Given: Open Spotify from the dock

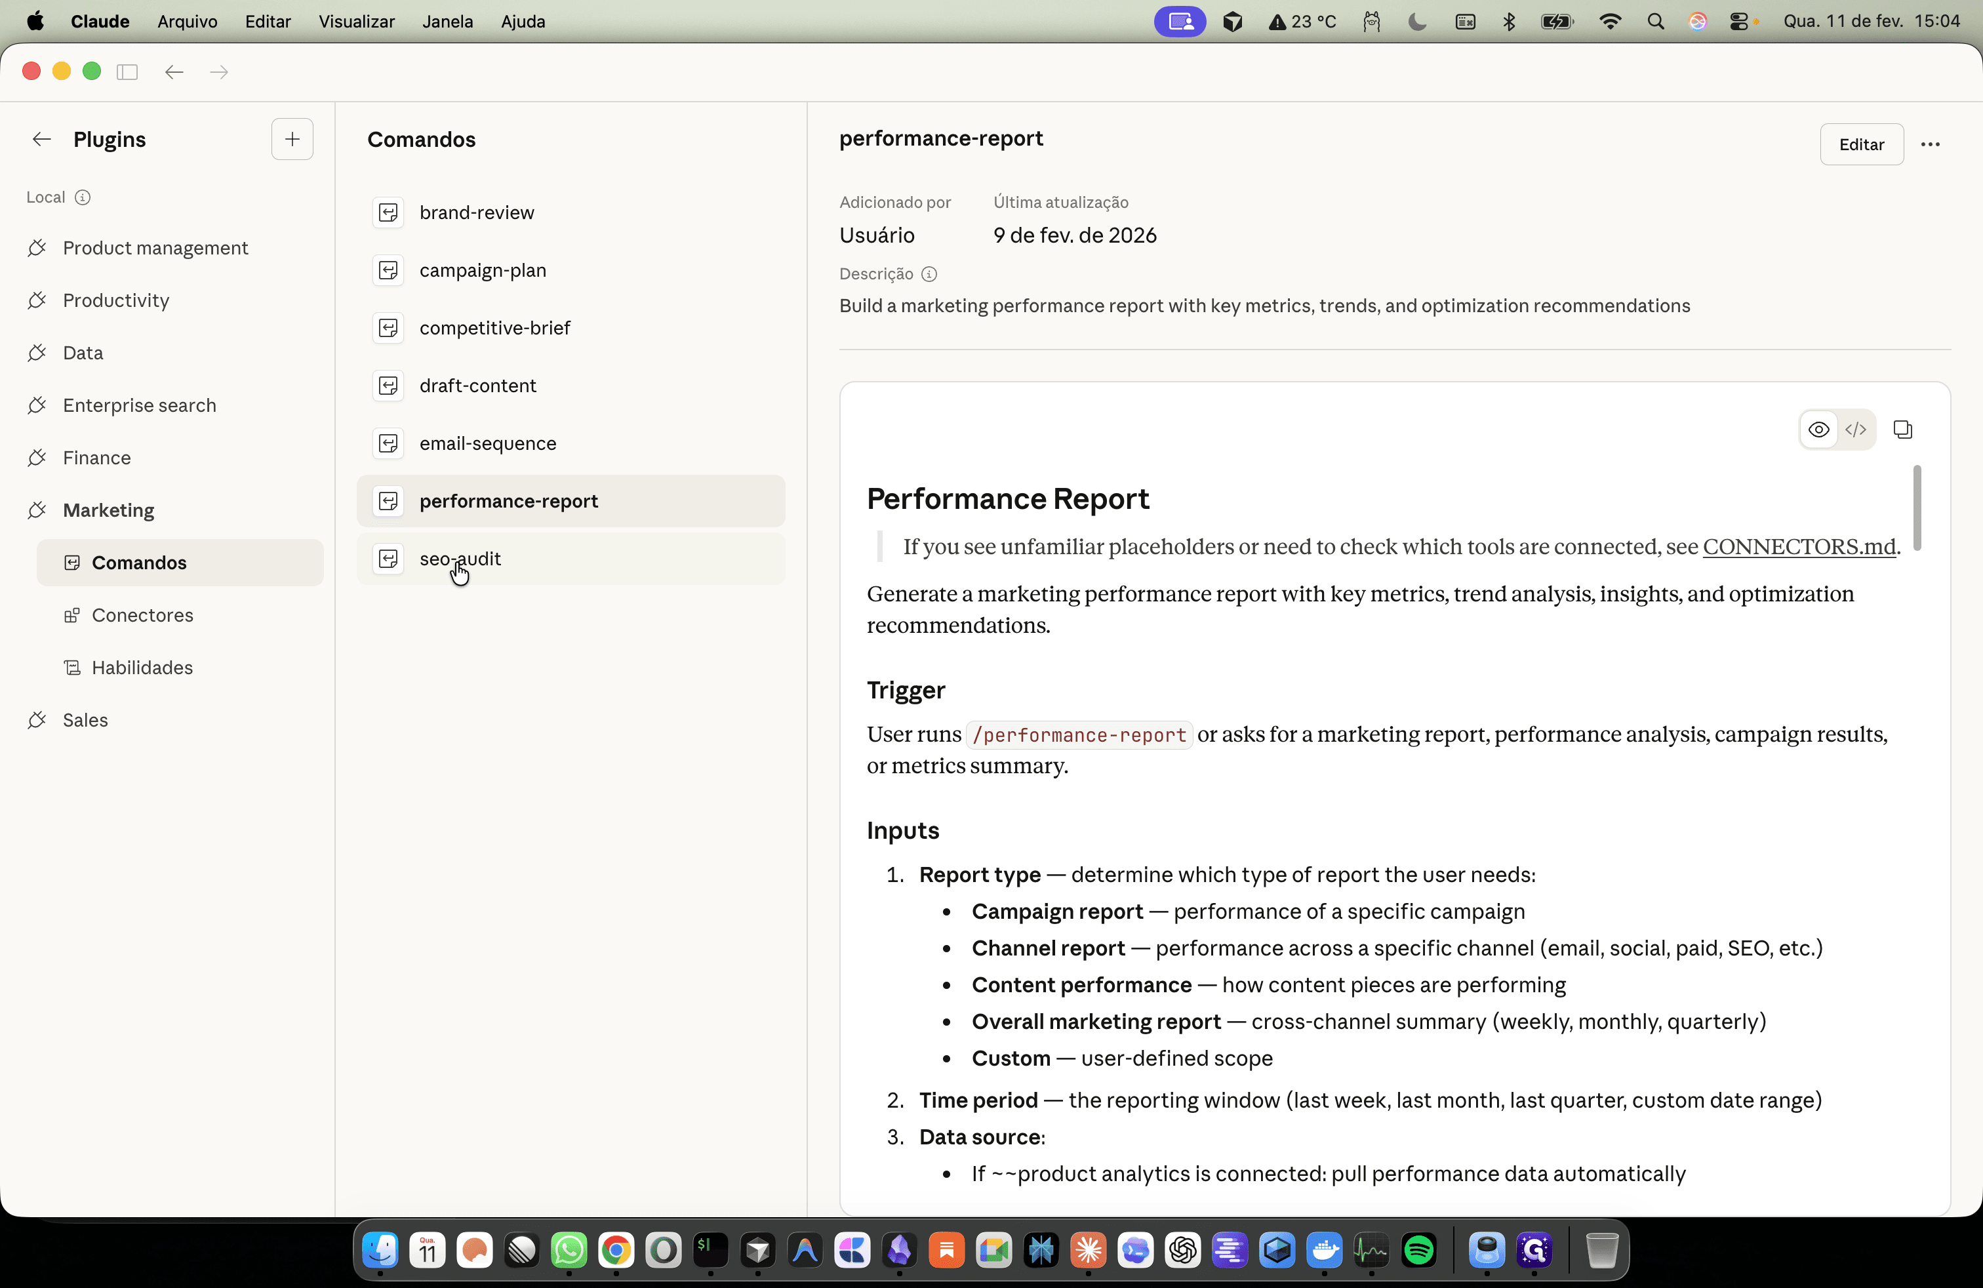Looking at the screenshot, I should point(1418,1250).
